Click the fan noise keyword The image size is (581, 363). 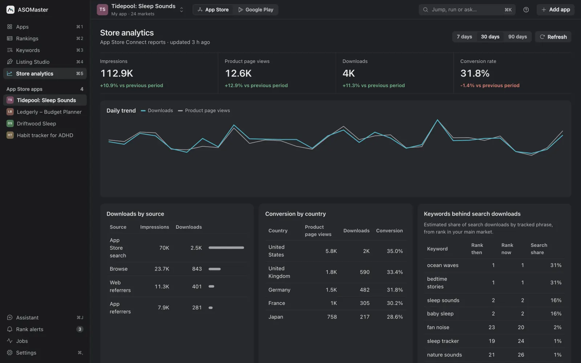tap(438, 327)
